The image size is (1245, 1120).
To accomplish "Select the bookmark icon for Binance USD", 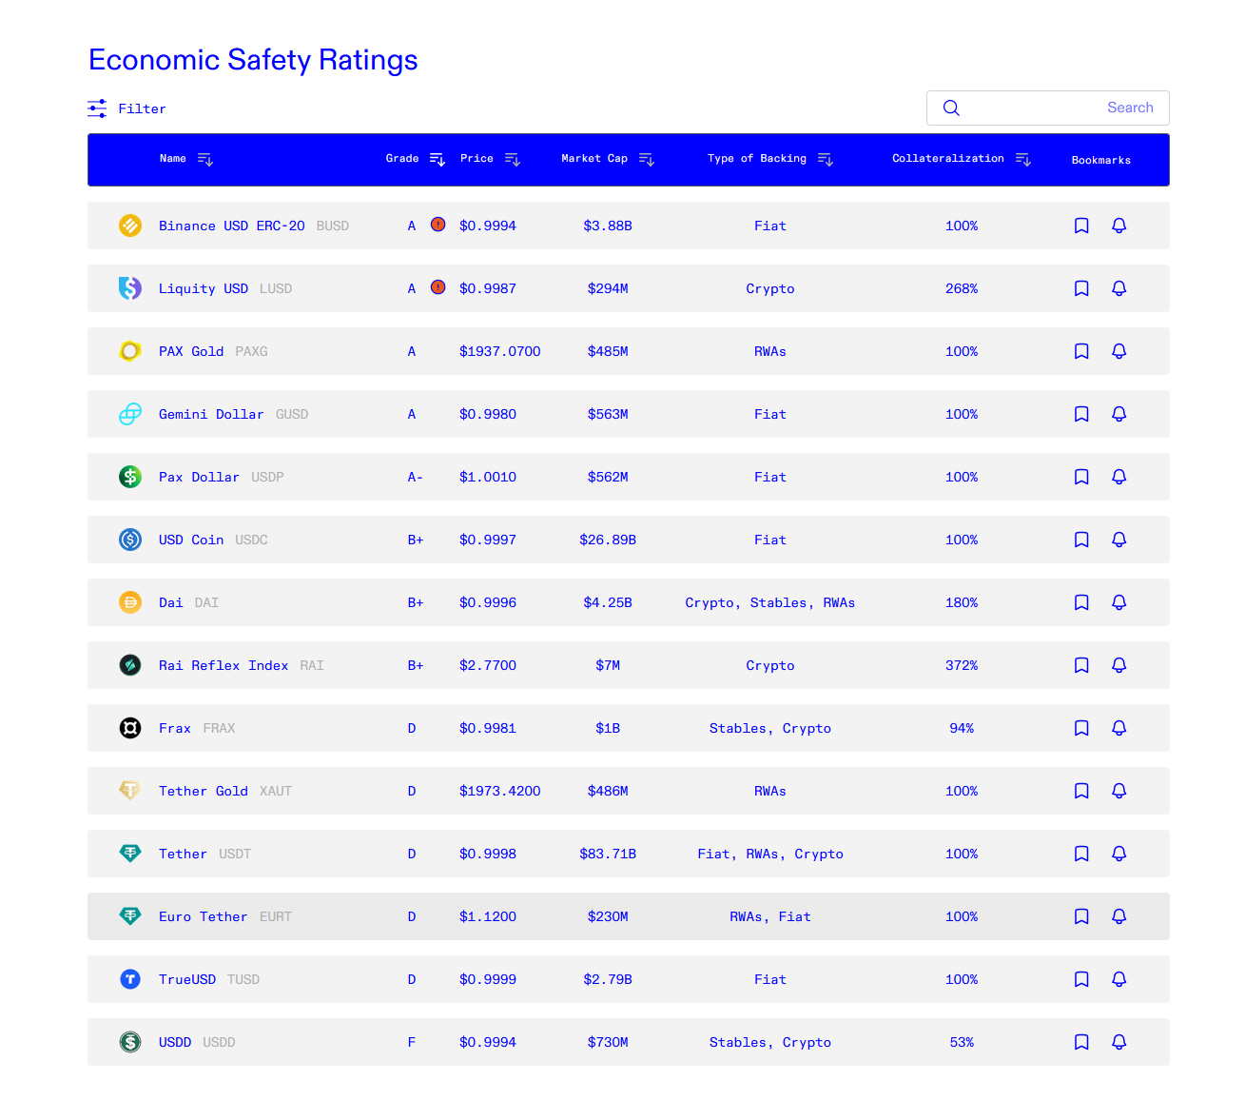I will click(1080, 226).
